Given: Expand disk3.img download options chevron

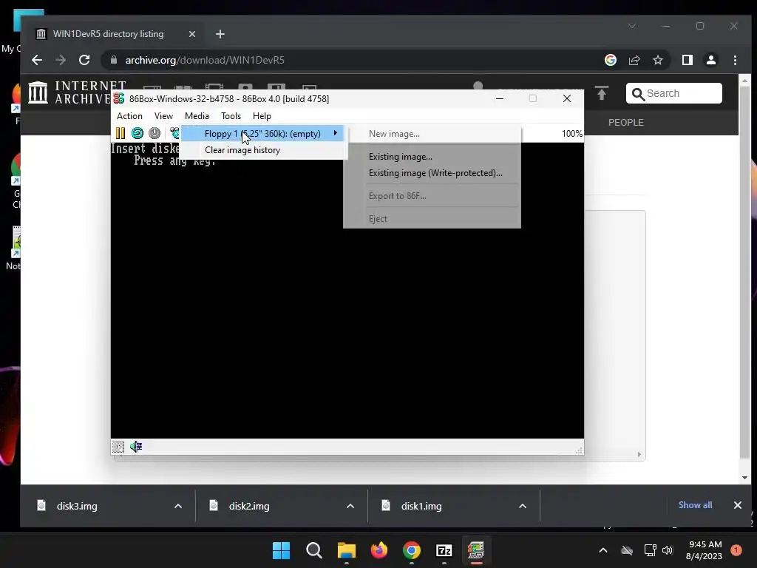Looking at the screenshot, I should 178,506.
